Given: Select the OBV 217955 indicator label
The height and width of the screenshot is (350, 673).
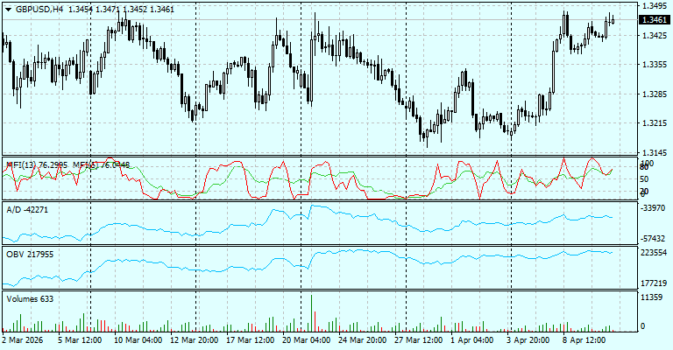Looking at the screenshot, I should [x=30, y=255].
